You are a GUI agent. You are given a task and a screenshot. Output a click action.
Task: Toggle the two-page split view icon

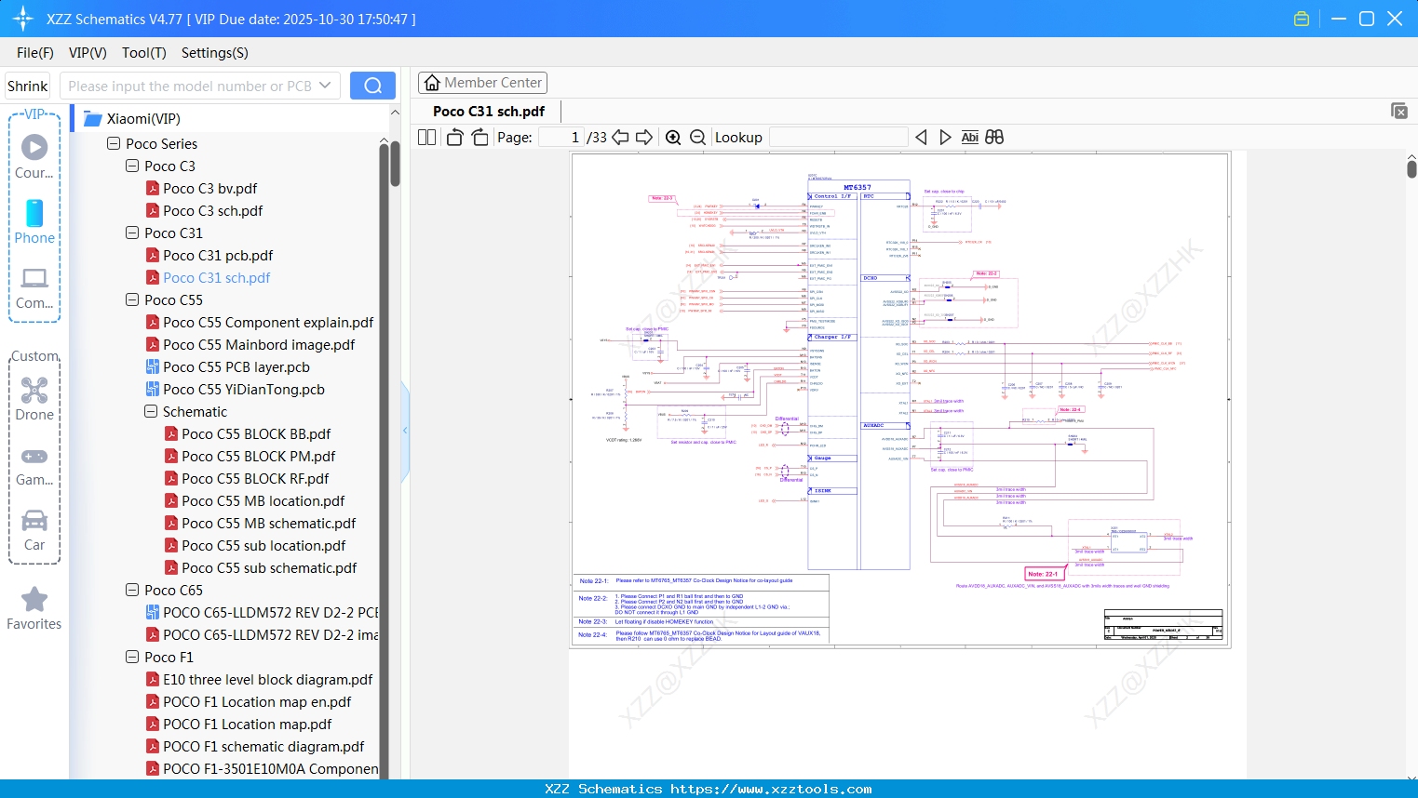point(426,138)
